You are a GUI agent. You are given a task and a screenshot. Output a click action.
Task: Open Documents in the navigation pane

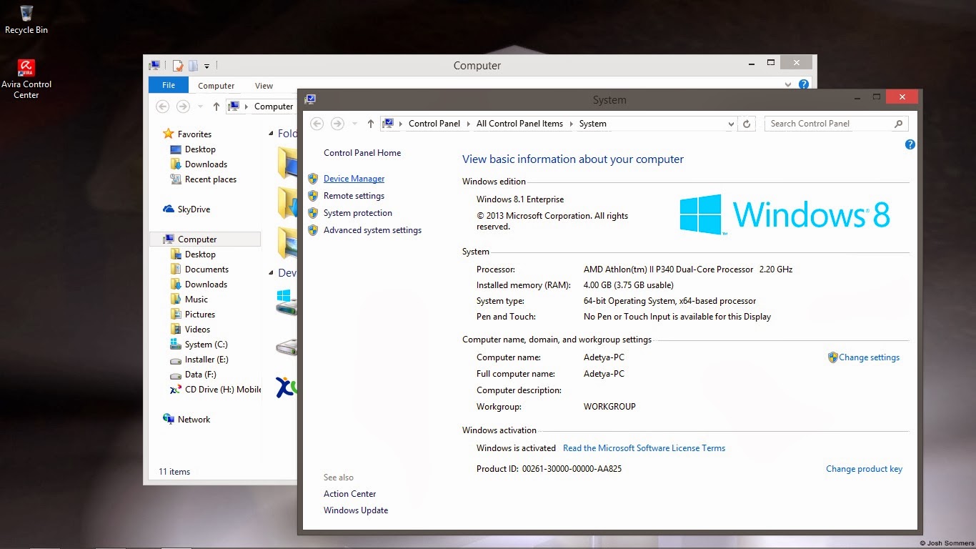[x=206, y=269]
